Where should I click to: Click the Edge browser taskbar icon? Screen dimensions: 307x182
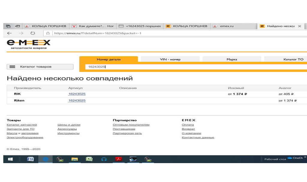(x=46, y=159)
